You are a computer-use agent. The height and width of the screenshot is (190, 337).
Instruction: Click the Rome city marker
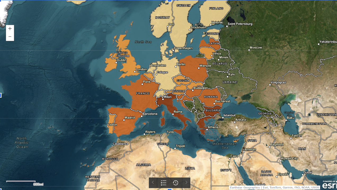pyautogui.click(x=173, y=114)
